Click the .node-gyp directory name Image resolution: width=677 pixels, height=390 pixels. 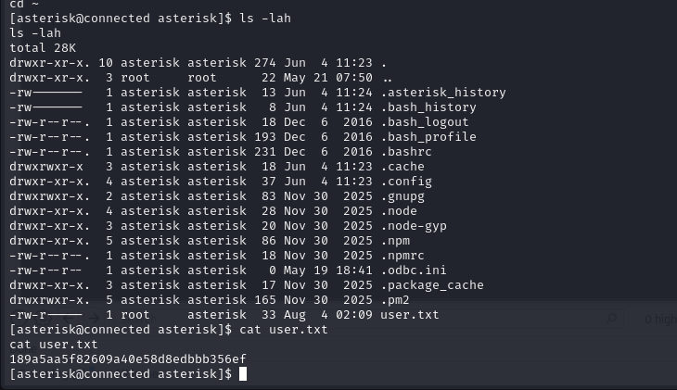coord(414,226)
